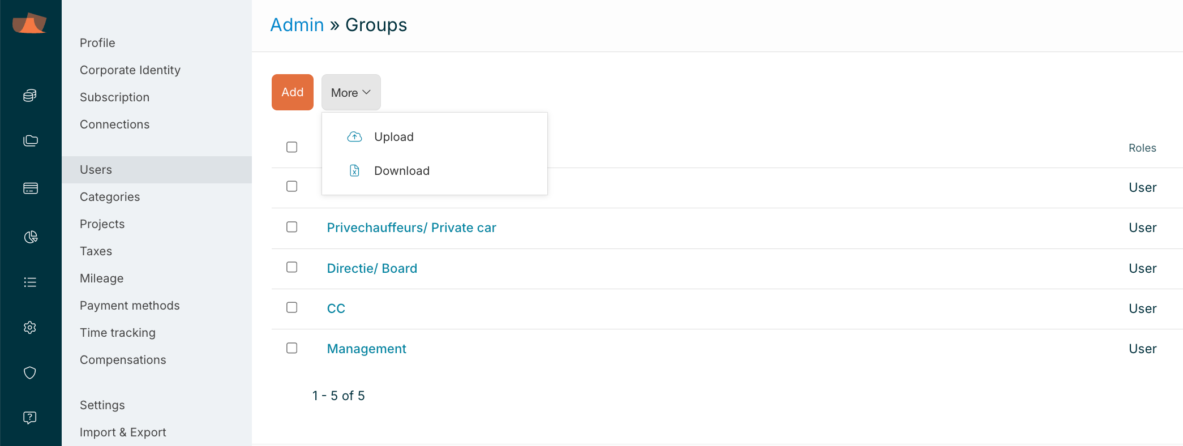1183x446 pixels.
Task: Choose Download from the More menu
Action: (x=401, y=171)
